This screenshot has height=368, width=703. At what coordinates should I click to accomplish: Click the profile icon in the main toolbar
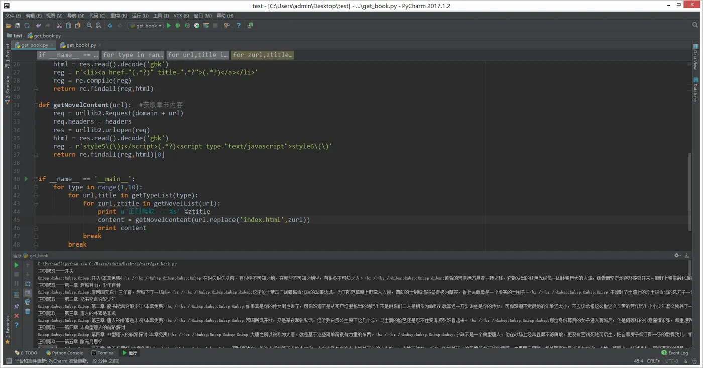pyautogui.click(x=197, y=26)
